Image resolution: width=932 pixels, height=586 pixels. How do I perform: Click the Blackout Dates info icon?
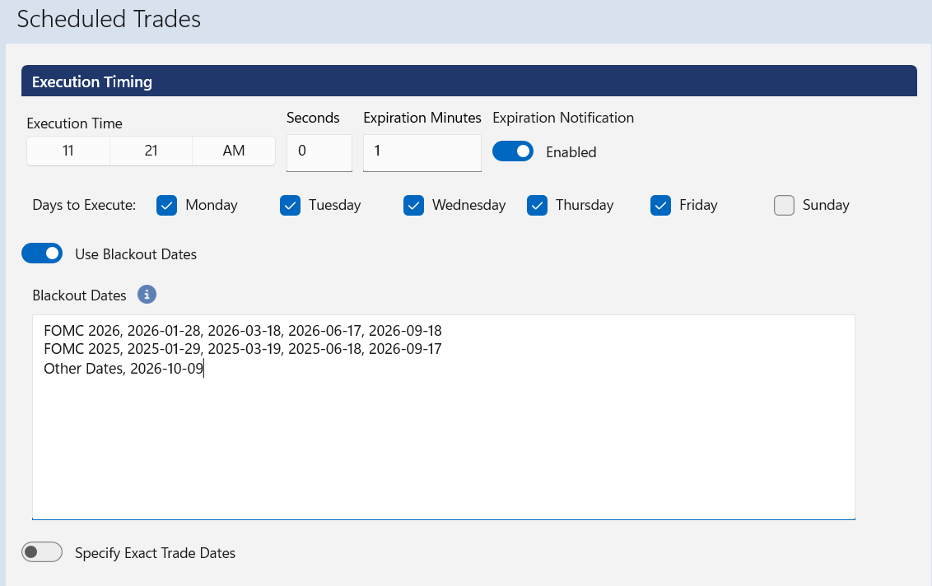(147, 294)
